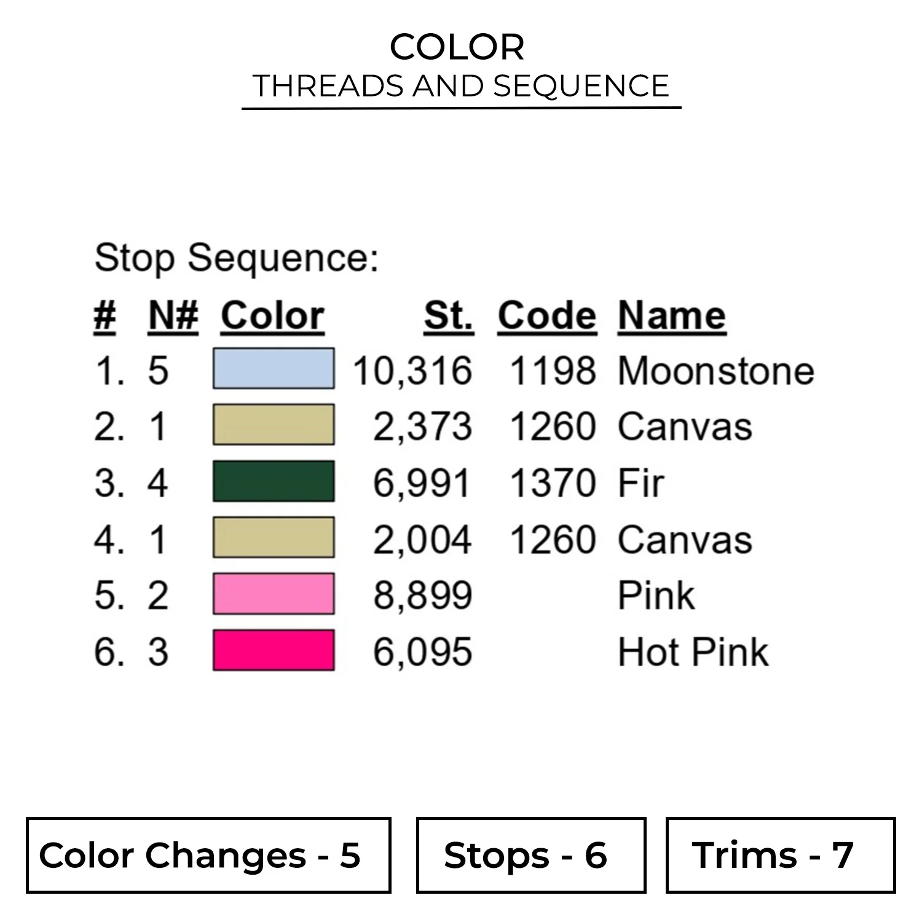Viewport: 922px width, 922px height.
Task: Select the Hot Pink color swatch
Action: point(274,650)
